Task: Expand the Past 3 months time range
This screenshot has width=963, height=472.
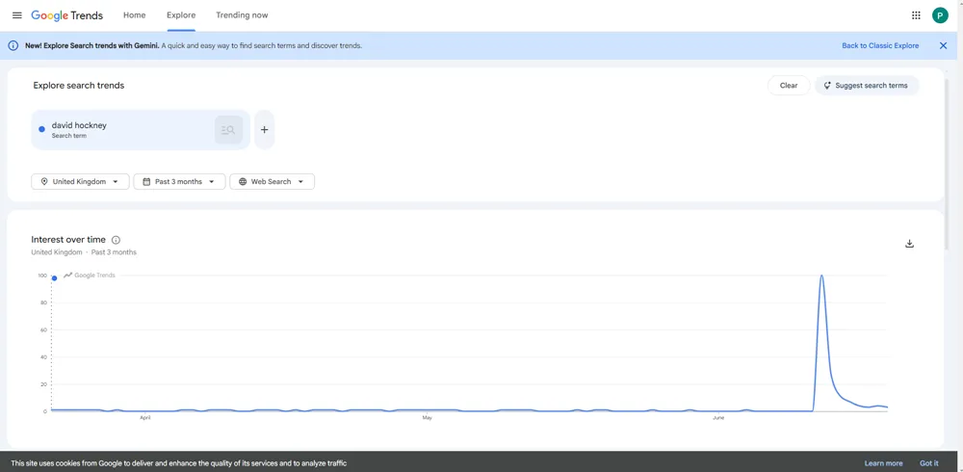Action: (x=179, y=181)
